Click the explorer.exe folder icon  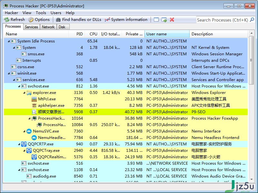point(29,93)
